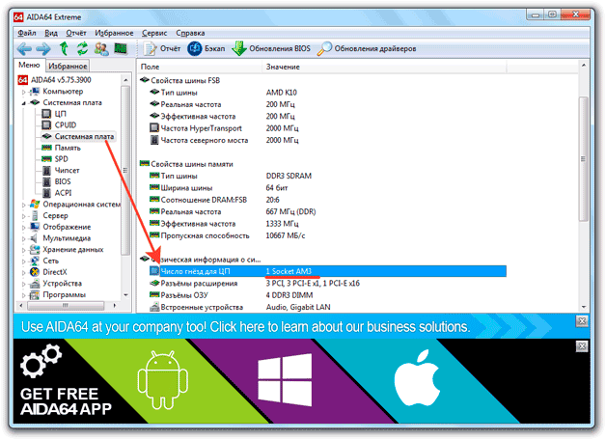Refresh data with the green circular arrows
The image size is (606, 440).
point(82,48)
